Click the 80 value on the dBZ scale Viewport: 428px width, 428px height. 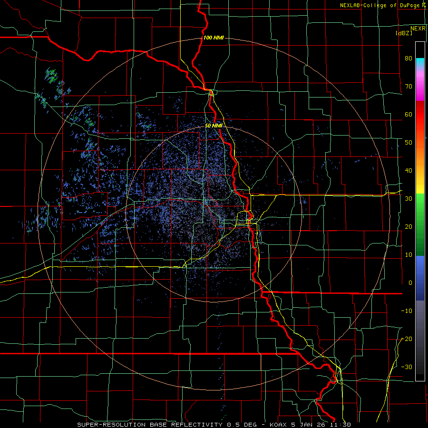click(x=409, y=58)
